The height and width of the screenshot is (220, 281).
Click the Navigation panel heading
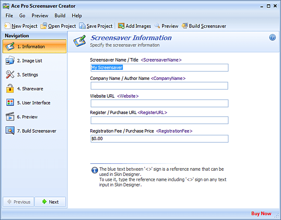click(x=17, y=36)
